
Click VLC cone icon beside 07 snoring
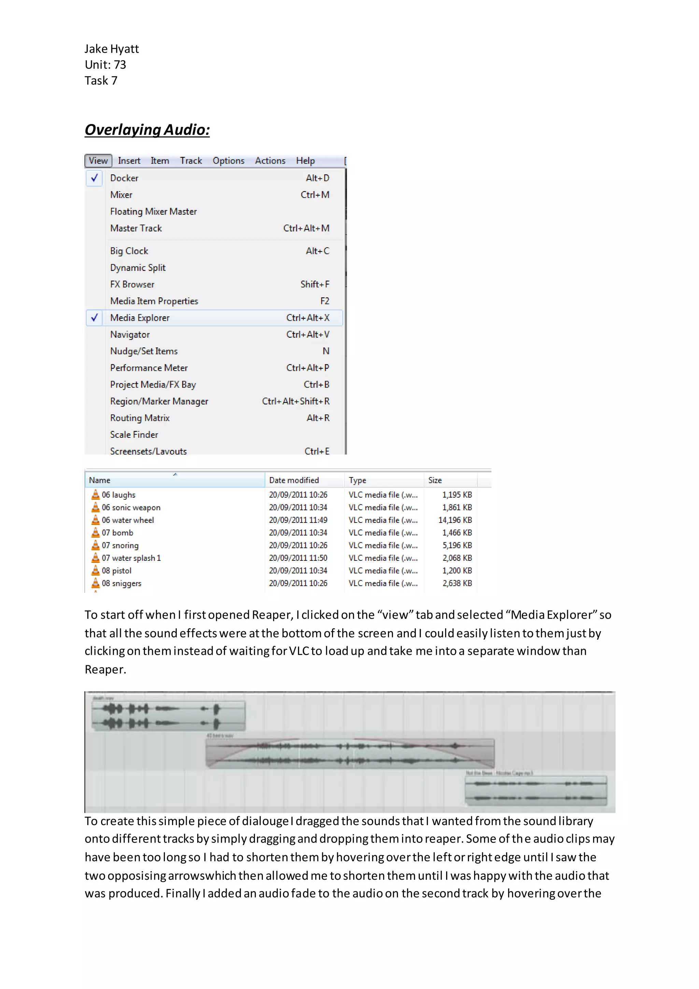click(x=96, y=545)
